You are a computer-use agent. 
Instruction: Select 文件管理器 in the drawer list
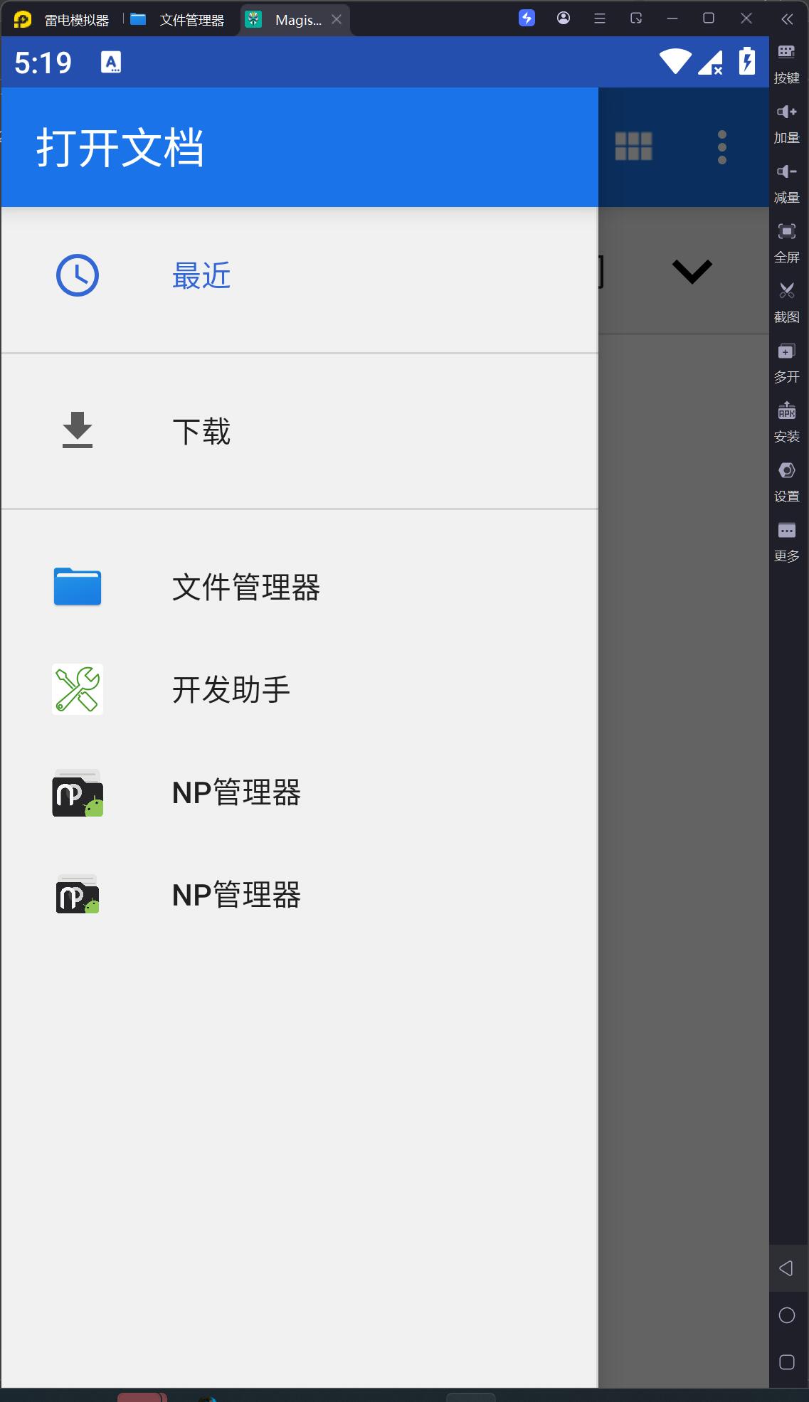pos(299,588)
